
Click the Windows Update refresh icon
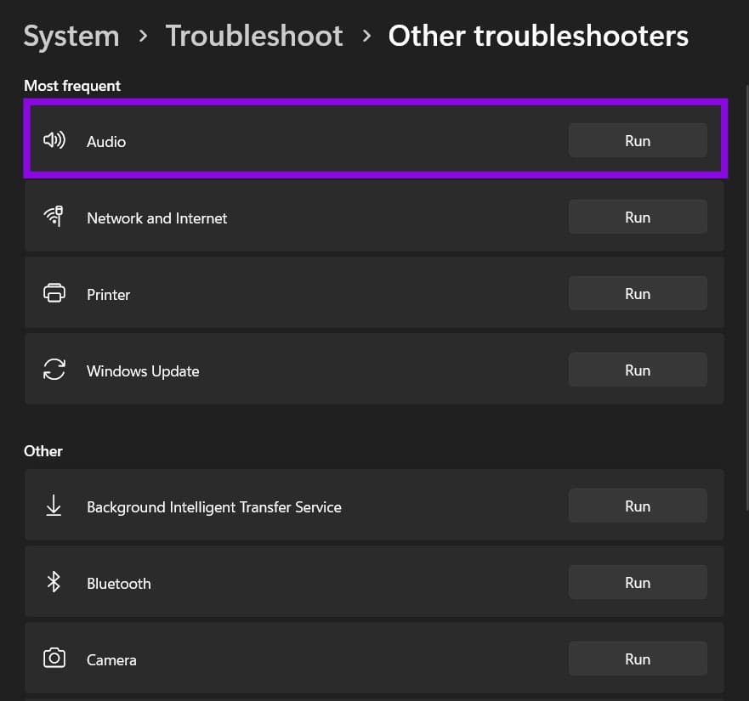tap(54, 370)
